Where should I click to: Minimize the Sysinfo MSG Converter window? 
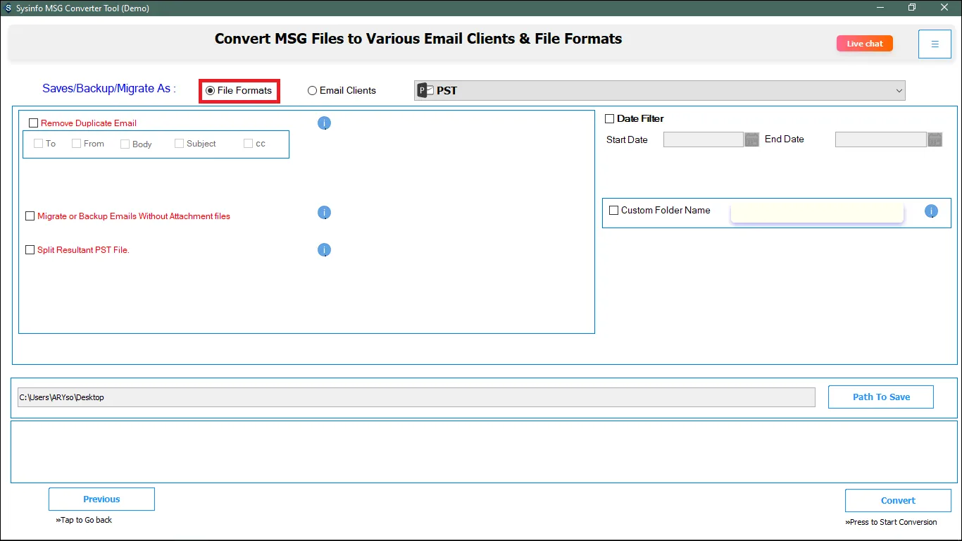(x=881, y=8)
